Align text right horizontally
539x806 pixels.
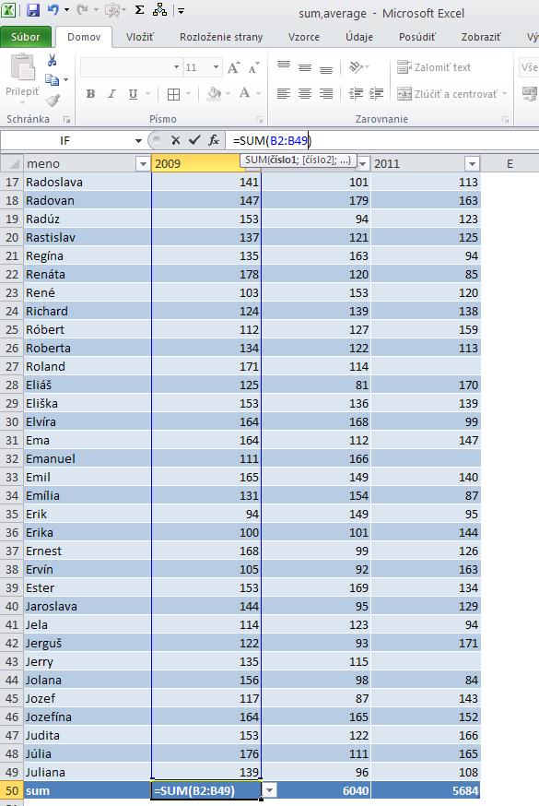pos(326,93)
